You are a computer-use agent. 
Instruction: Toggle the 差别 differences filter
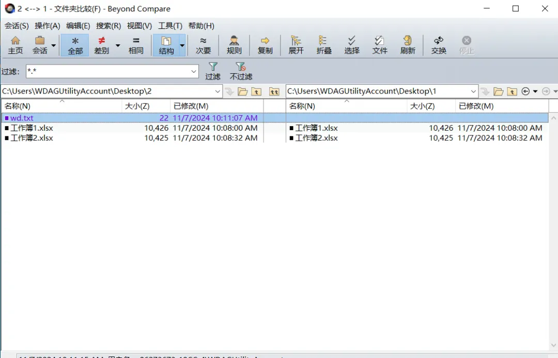(101, 45)
